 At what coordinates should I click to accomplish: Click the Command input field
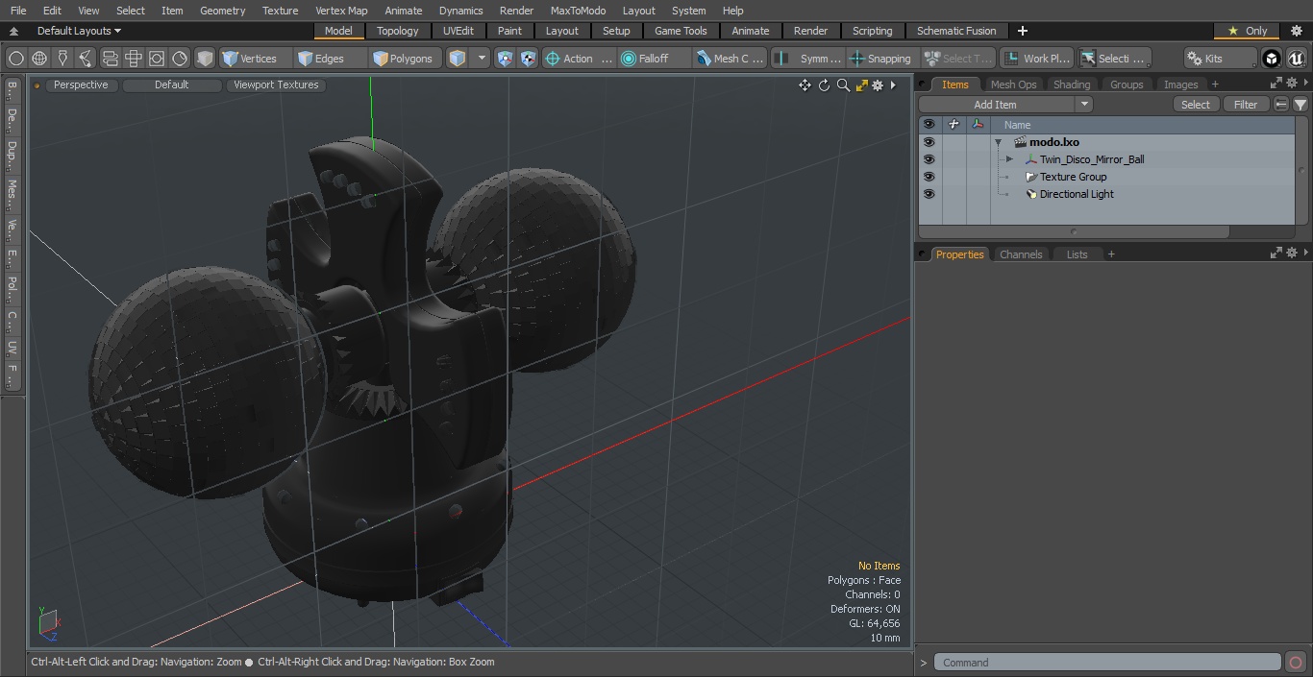pyautogui.click(x=1107, y=663)
